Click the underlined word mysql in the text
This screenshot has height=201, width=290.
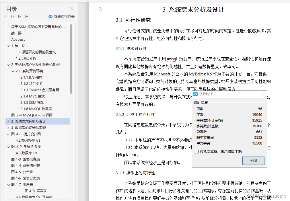click(x=172, y=59)
